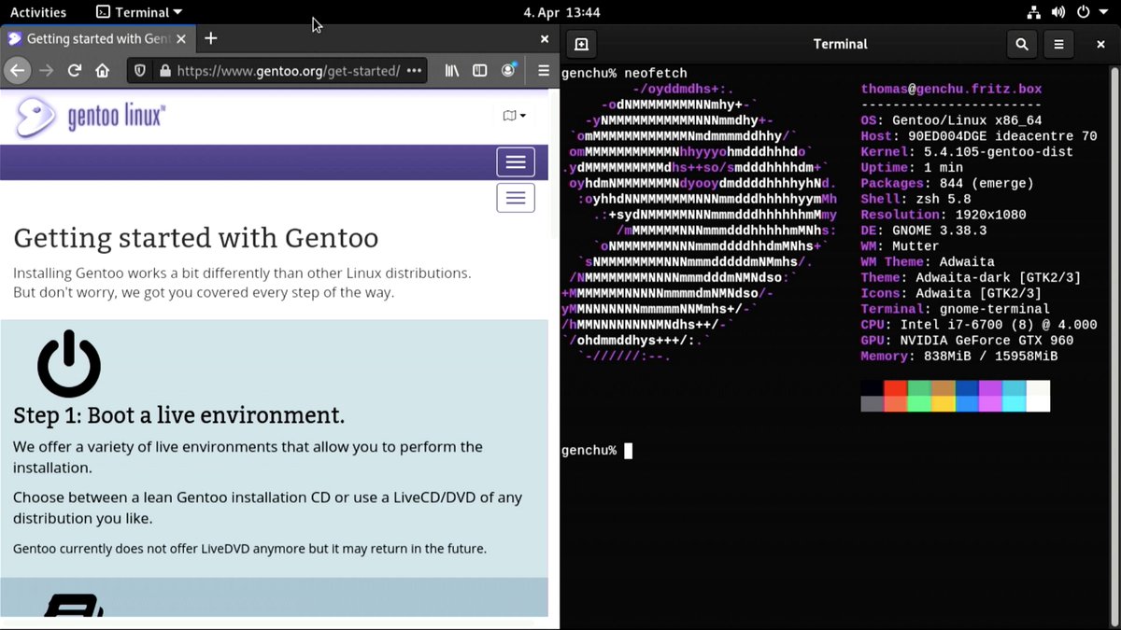Open page actions three-dot menu
Viewport: 1121px width, 630px height.
point(416,70)
